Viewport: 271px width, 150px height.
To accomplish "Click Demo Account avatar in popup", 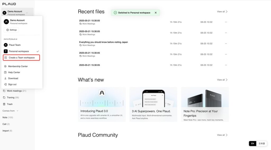I will click(x=6, y=22).
